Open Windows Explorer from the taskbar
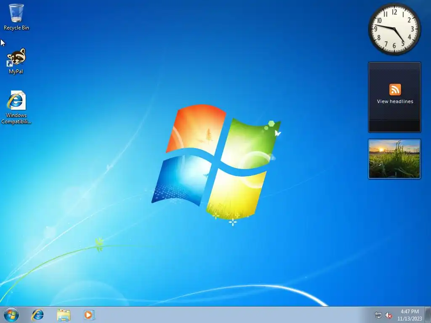Image resolution: width=431 pixels, height=323 pixels. [x=64, y=315]
